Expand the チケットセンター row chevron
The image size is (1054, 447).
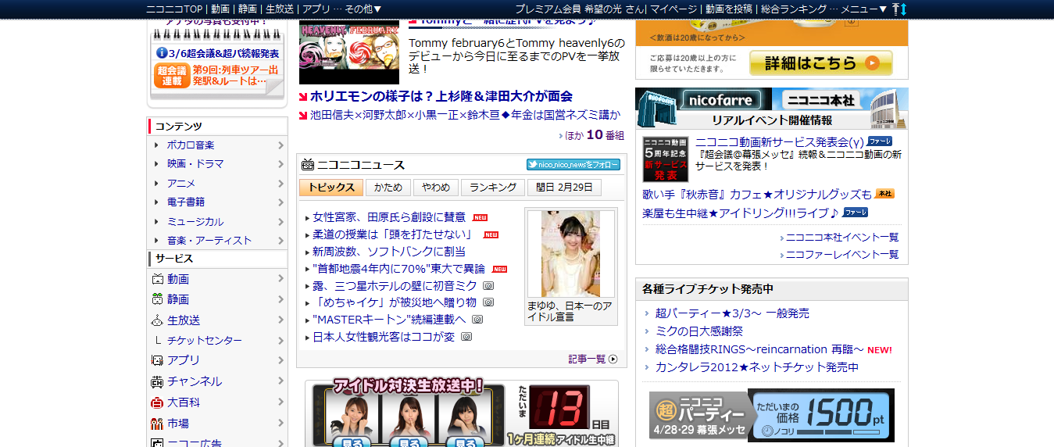coord(280,341)
